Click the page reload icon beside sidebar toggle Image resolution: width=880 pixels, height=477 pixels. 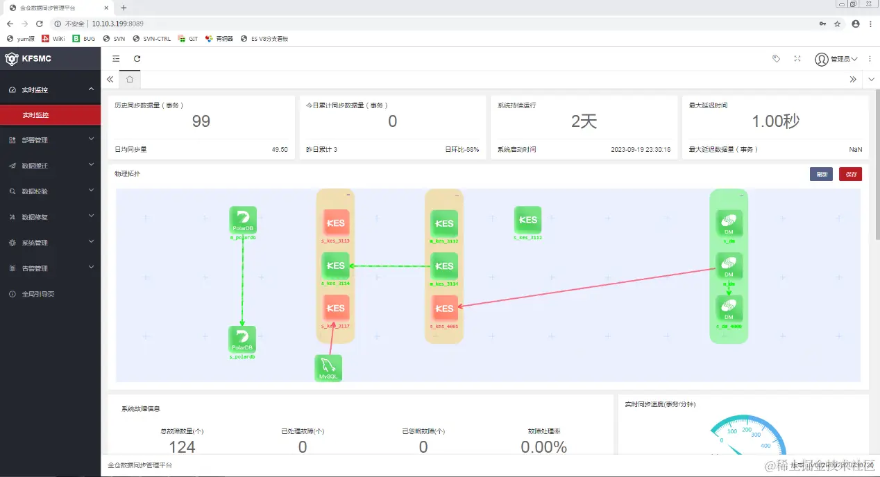[137, 59]
